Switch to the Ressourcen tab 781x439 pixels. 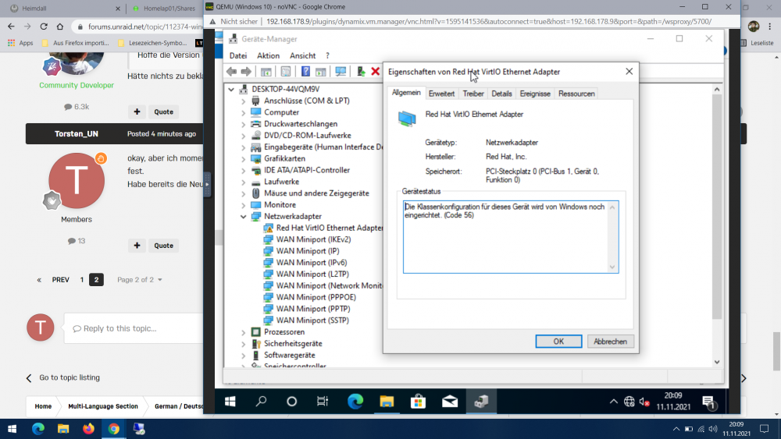pyautogui.click(x=576, y=94)
